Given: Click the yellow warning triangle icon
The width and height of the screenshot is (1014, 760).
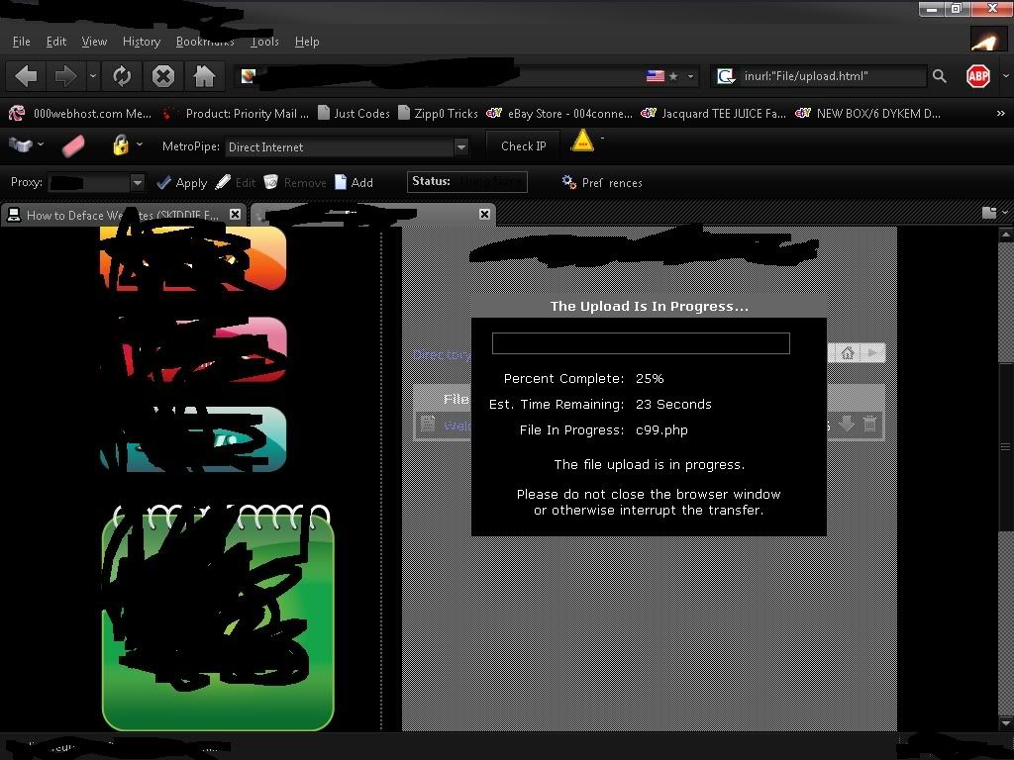Looking at the screenshot, I should pos(582,141).
